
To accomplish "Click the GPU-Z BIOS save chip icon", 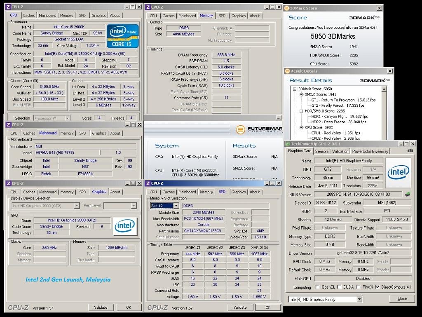I will pyautogui.click(x=408, y=194).
